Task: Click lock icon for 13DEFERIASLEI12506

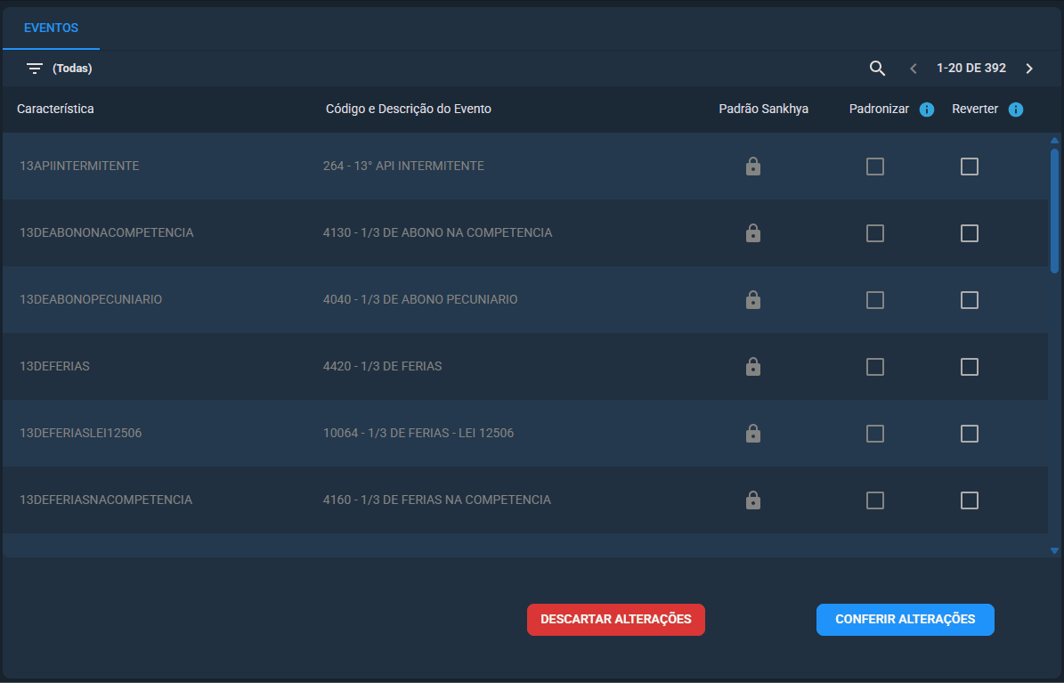Action: point(753,433)
